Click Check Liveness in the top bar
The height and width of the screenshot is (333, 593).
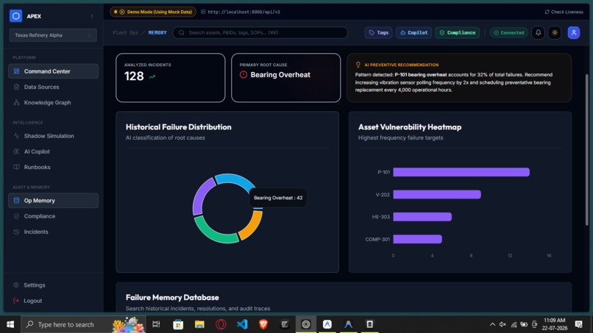[564, 12]
